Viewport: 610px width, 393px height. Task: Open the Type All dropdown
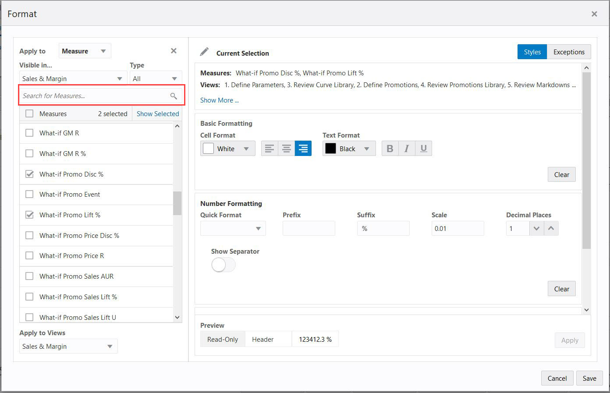[x=156, y=78]
